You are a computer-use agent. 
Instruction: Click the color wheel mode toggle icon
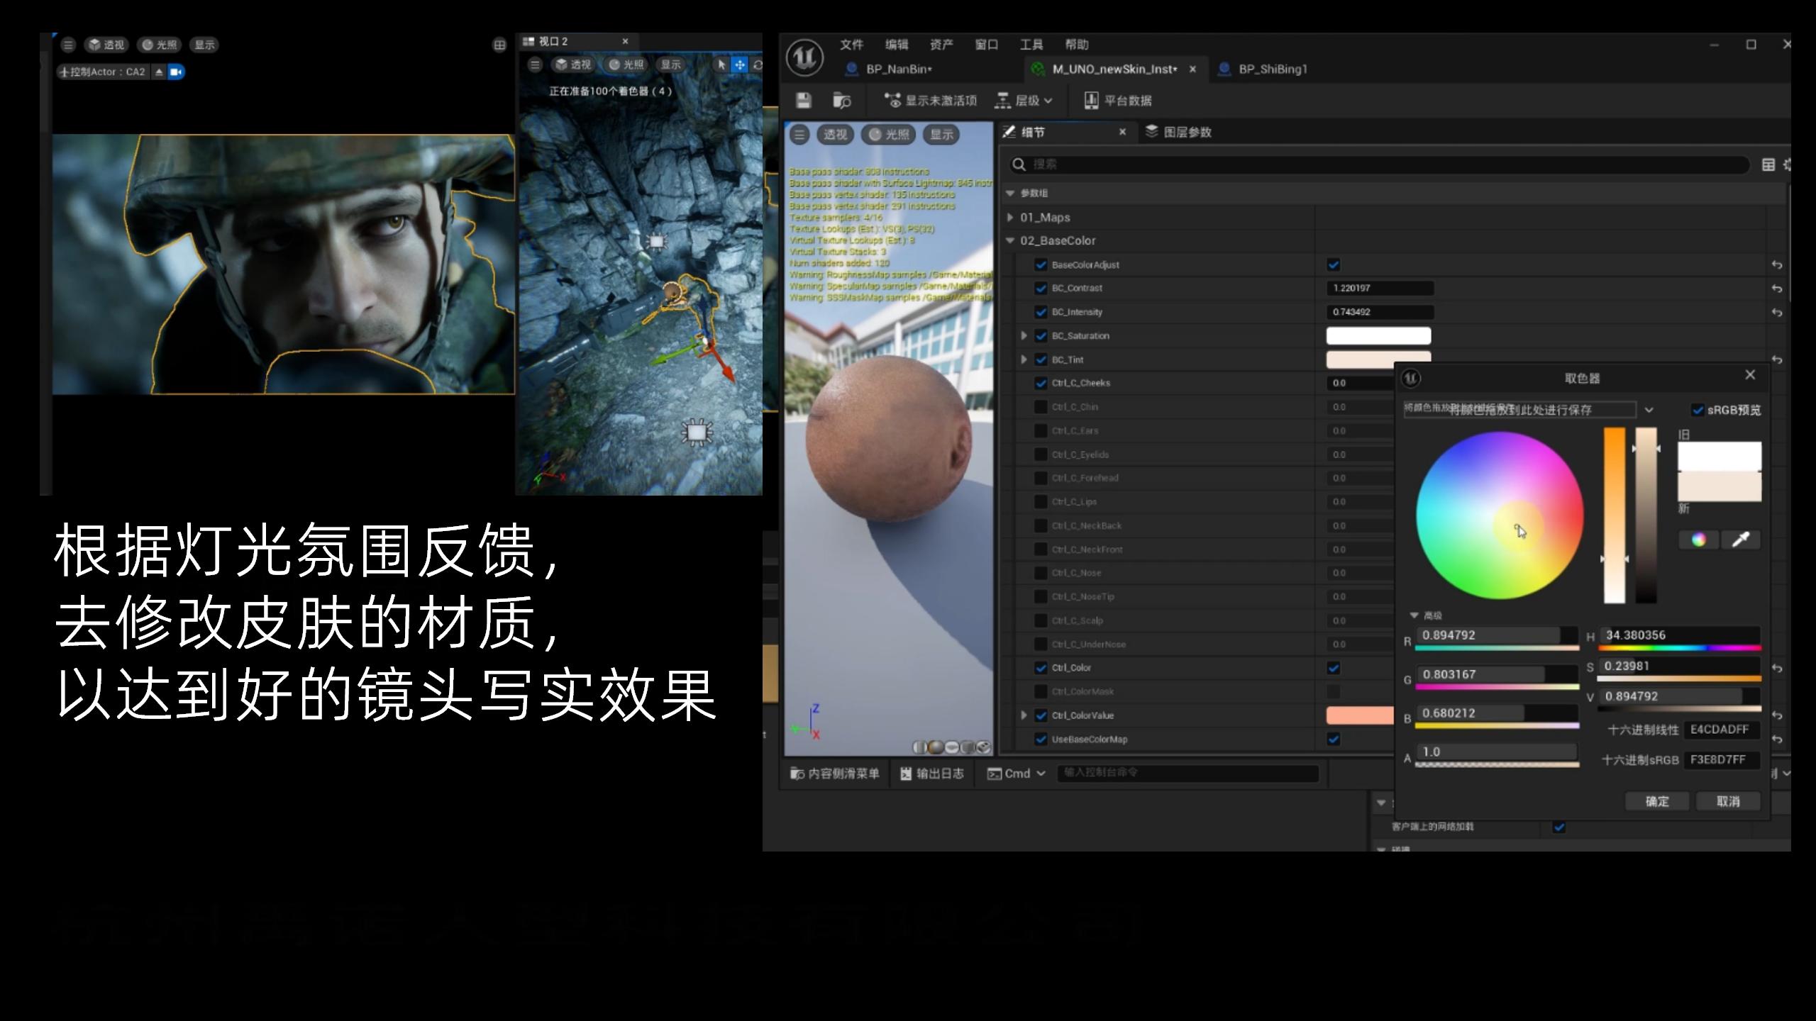[1698, 540]
